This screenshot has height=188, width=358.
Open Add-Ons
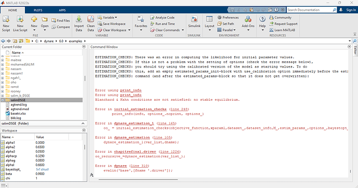tap(248, 24)
